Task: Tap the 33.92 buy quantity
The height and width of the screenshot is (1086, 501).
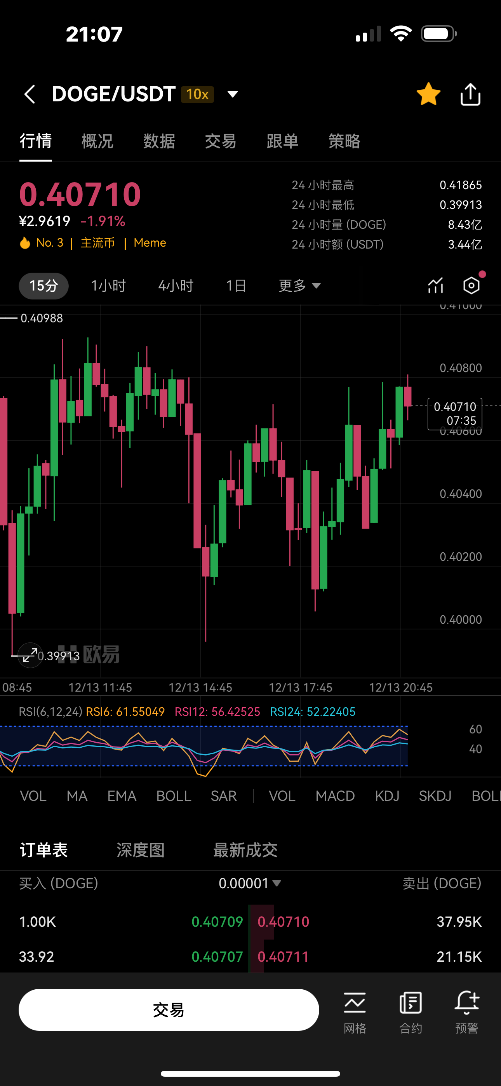Action: point(37,957)
